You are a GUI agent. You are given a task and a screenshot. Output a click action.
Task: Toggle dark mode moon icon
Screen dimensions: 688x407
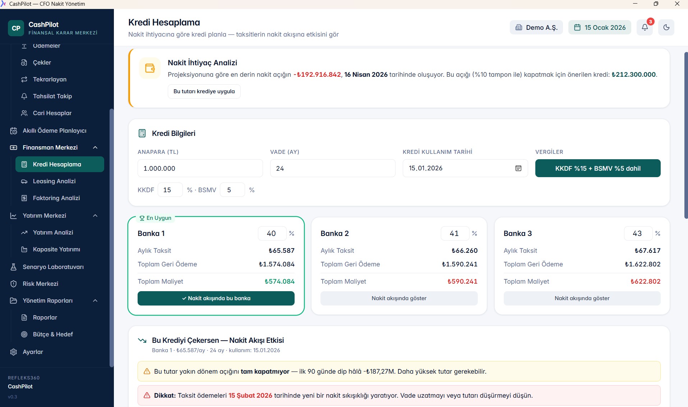point(666,28)
